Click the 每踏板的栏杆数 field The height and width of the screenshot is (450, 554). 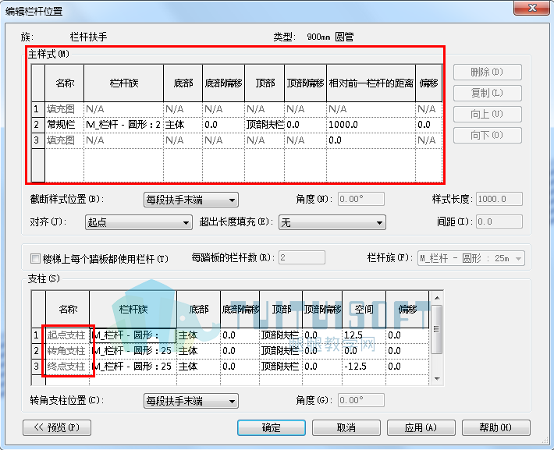[302, 257]
